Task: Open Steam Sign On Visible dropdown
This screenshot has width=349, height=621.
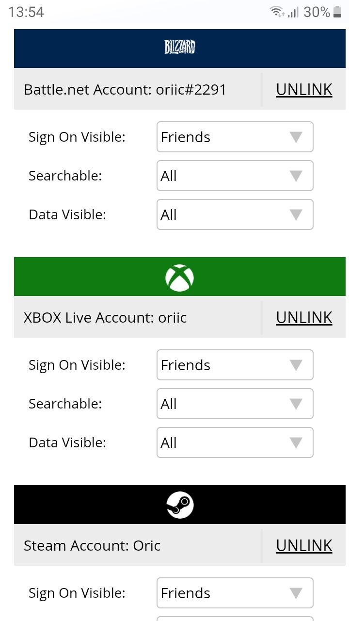Action: pyautogui.click(x=235, y=593)
